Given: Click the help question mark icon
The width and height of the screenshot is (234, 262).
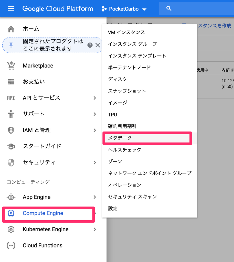Looking at the screenshot, I should coord(90,45).
